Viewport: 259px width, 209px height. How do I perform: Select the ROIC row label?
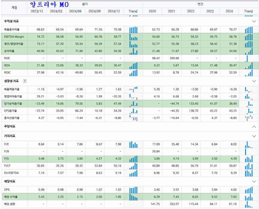click(x=7, y=73)
